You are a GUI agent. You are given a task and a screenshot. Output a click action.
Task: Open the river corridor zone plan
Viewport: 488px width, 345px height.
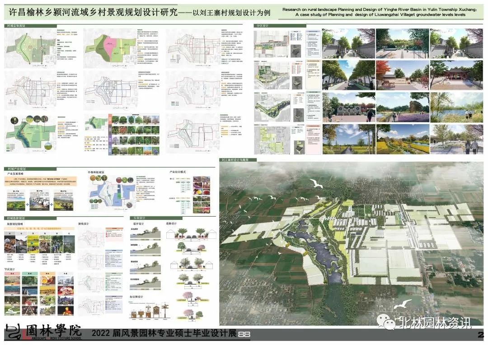[272, 107]
